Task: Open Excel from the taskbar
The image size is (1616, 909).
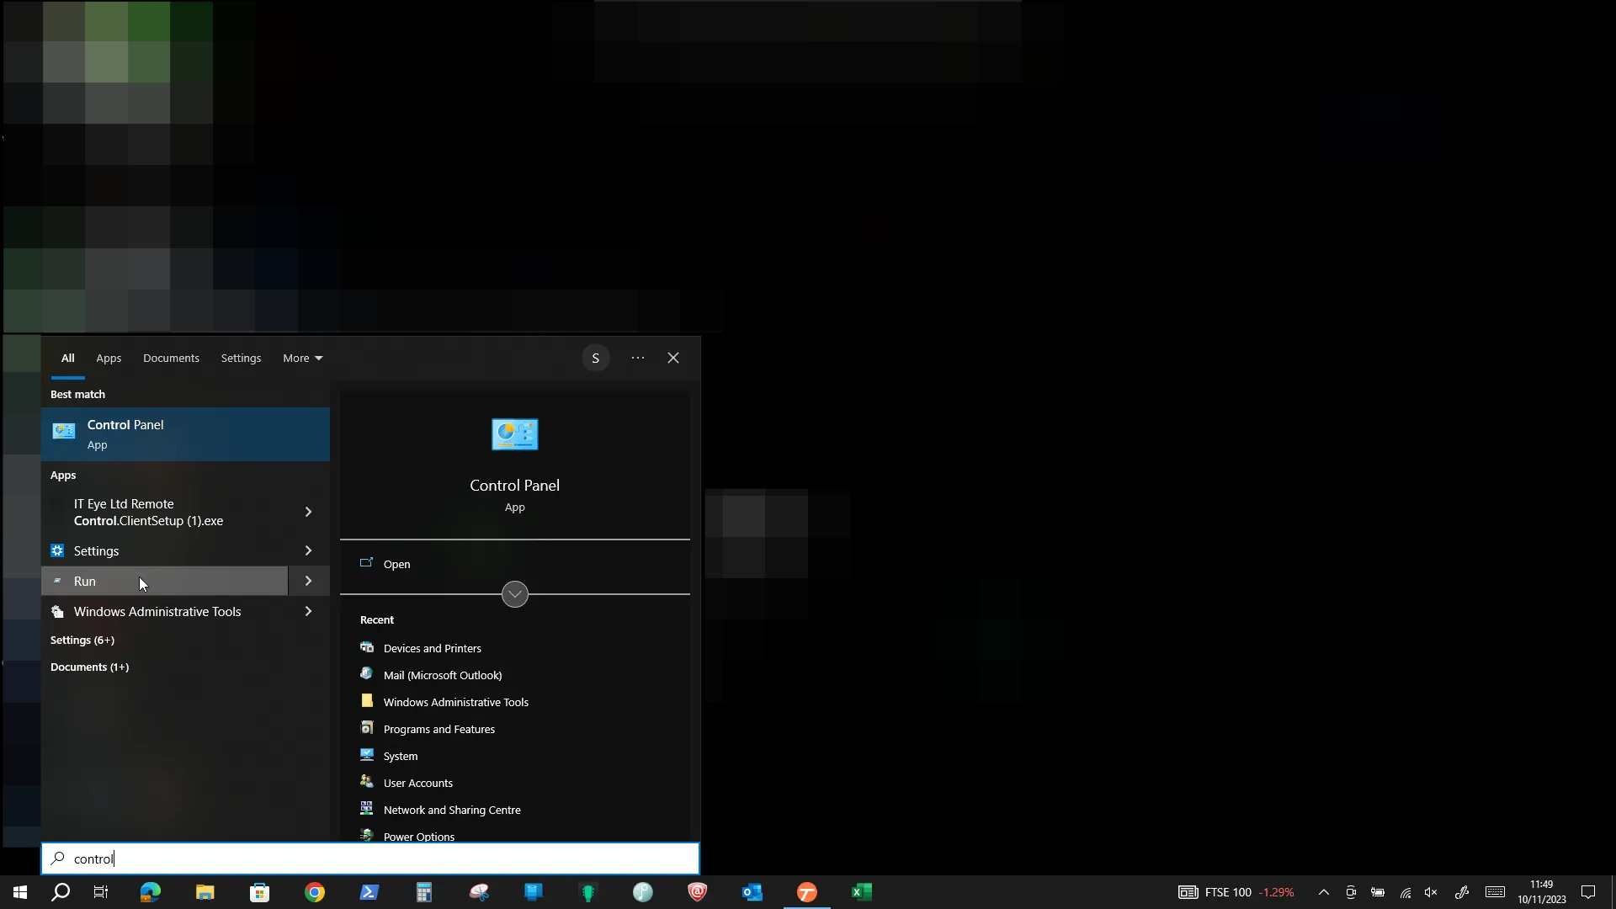Action: pyautogui.click(x=862, y=892)
